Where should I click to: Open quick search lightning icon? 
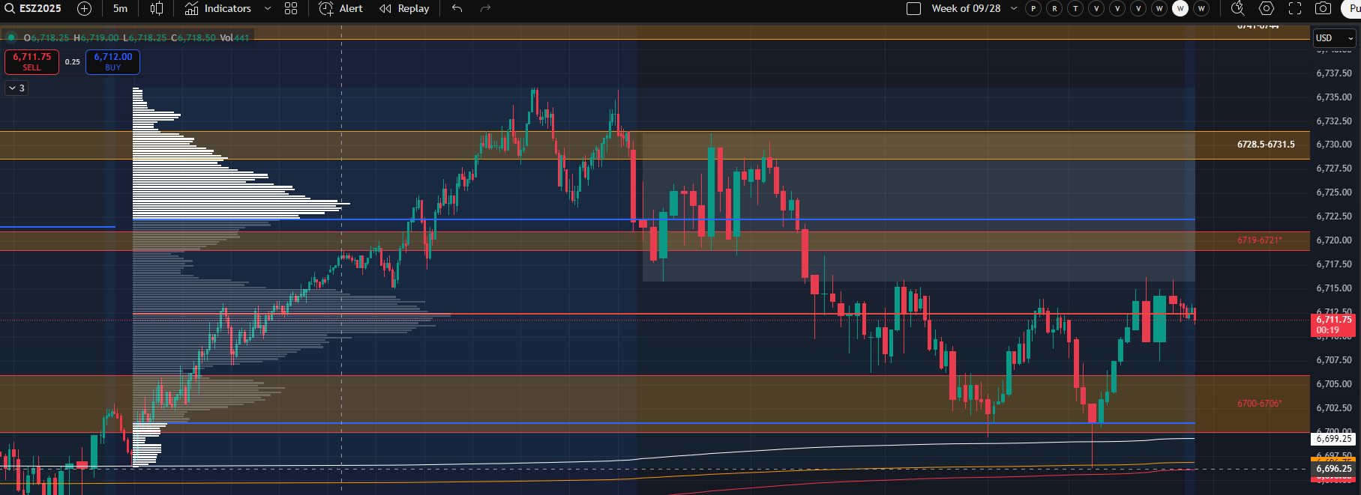pos(1237,8)
